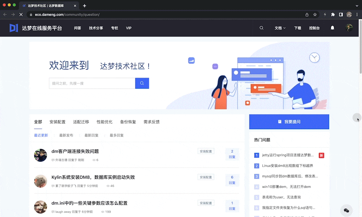Open the 控制台 link
This screenshot has height=217, width=362.
314,28
